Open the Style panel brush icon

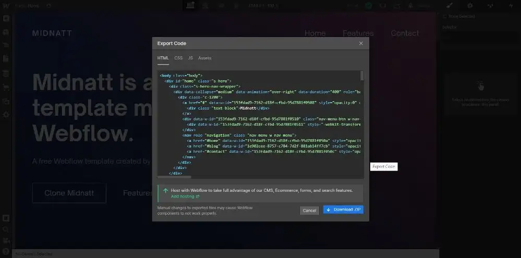[449, 6]
